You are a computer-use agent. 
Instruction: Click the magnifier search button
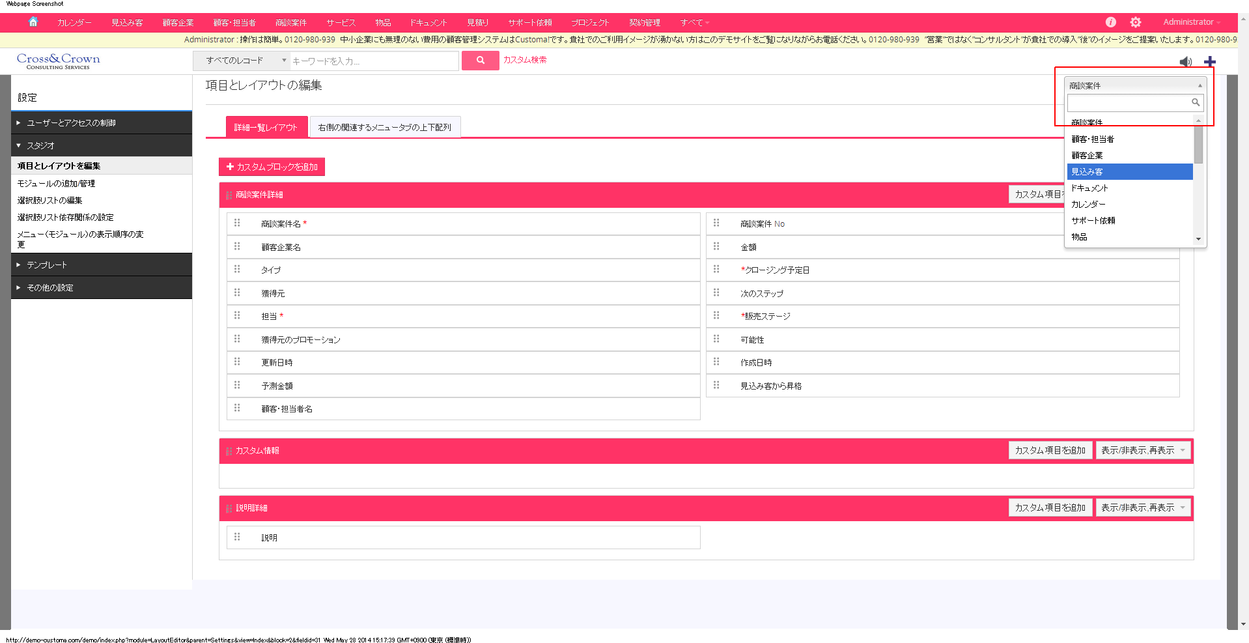[x=480, y=61]
